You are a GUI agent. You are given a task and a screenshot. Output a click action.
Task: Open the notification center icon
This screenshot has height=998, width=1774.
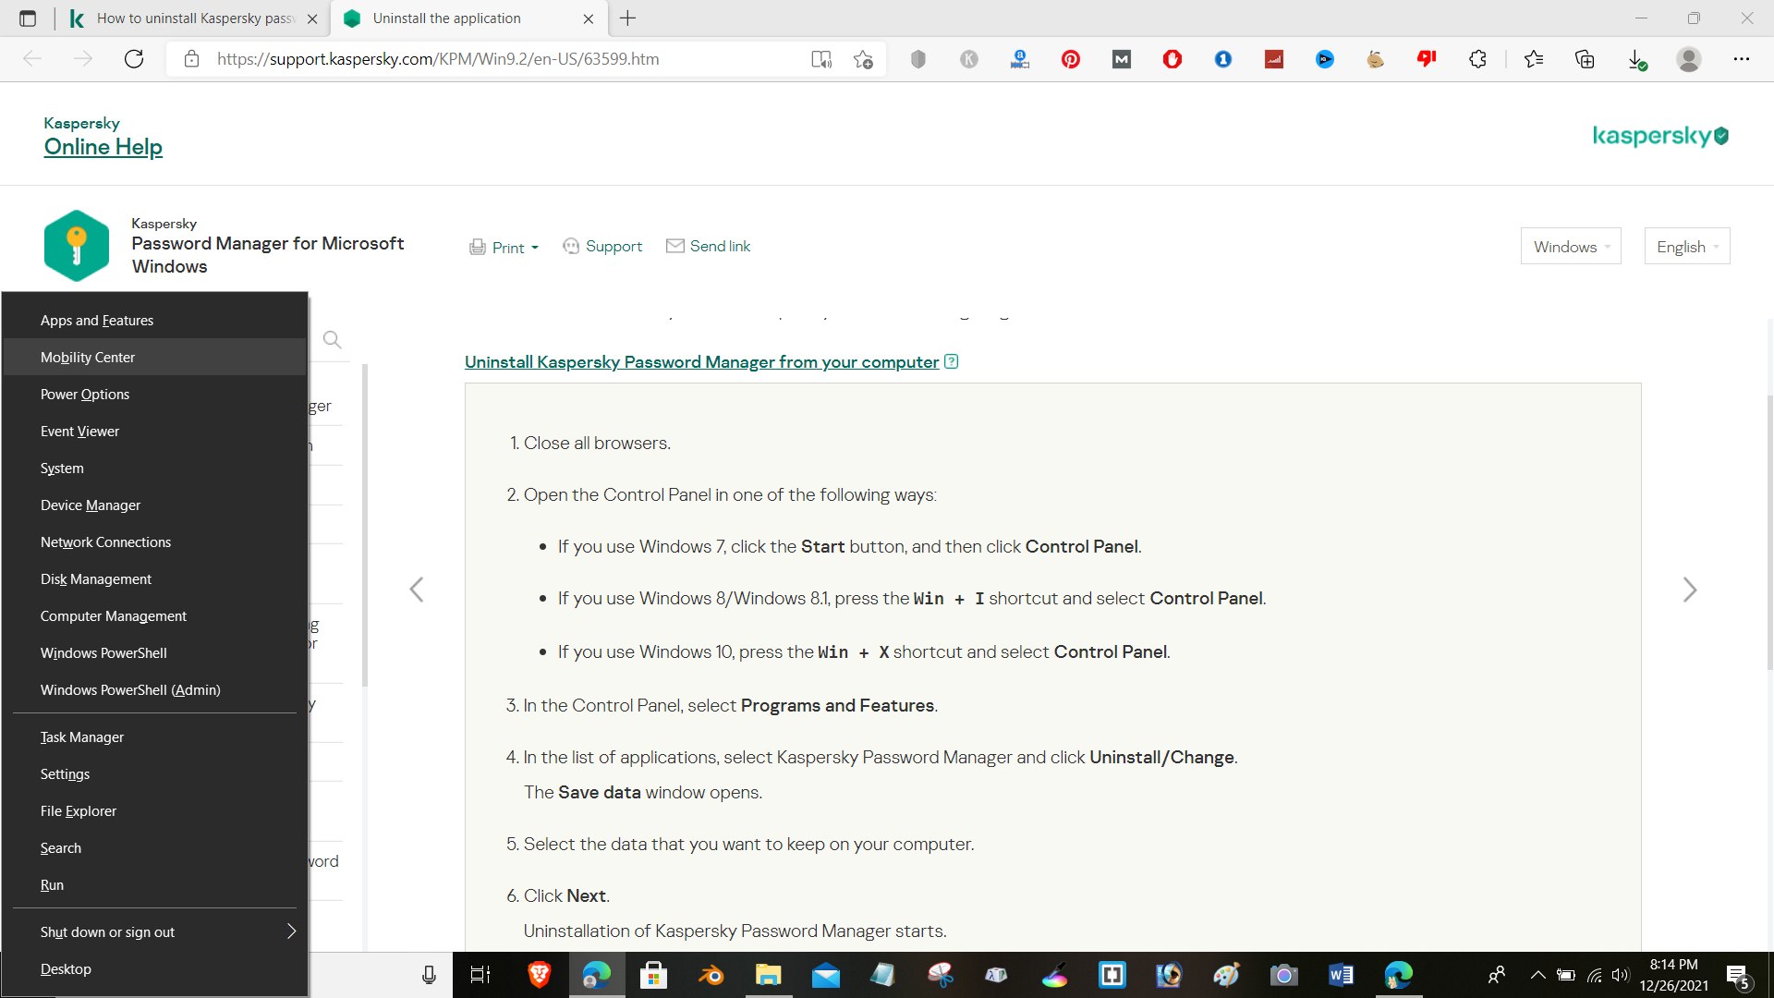click(x=1737, y=975)
